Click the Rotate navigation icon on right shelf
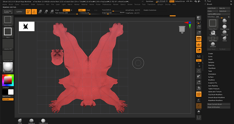Viewport: 234px width, 124px height. [x=199, y=88]
